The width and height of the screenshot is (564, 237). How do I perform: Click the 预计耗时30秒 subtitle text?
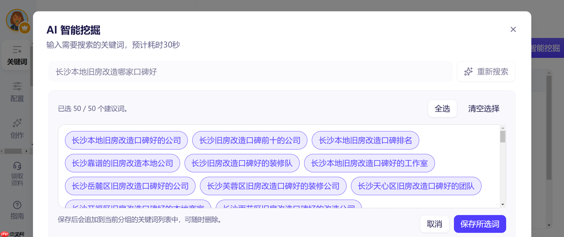[156, 45]
